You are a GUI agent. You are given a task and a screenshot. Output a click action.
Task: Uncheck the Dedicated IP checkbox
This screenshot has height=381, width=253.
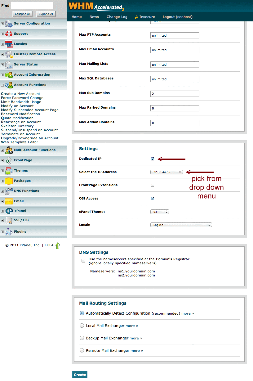[153, 159]
